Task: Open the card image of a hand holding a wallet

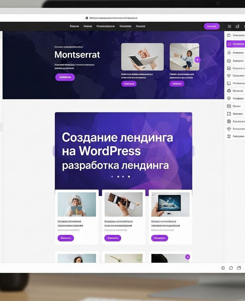Action: [123, 205]
